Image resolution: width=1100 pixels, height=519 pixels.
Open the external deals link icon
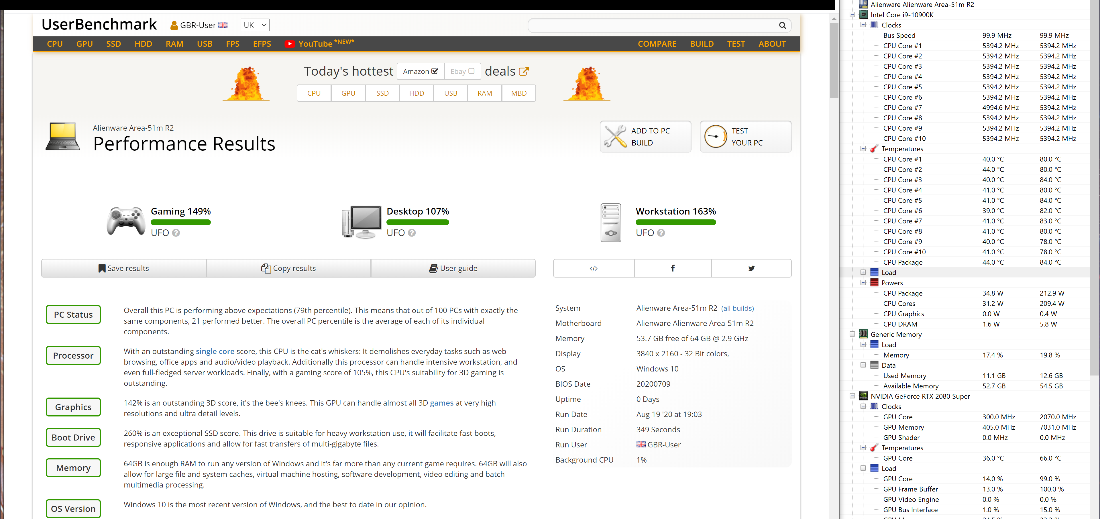click(524, 71)
